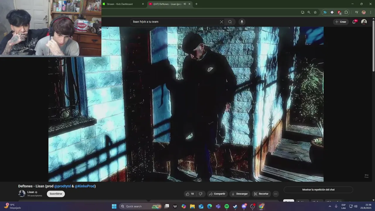Image resolution: width=375 pixels, height=211 pixels.
Task: Open the network status tray icon
Action: [x=351, y=206]
